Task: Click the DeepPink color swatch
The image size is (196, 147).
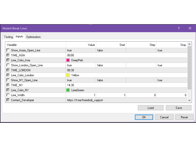Action: (x=68, y=60)
